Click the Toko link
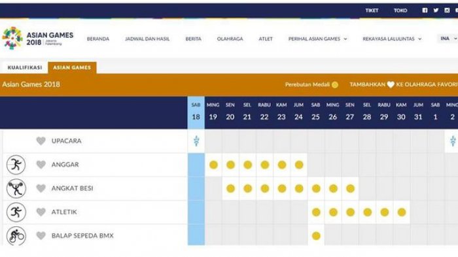Viewport: 458px width, 257px height. pos(400,10)
